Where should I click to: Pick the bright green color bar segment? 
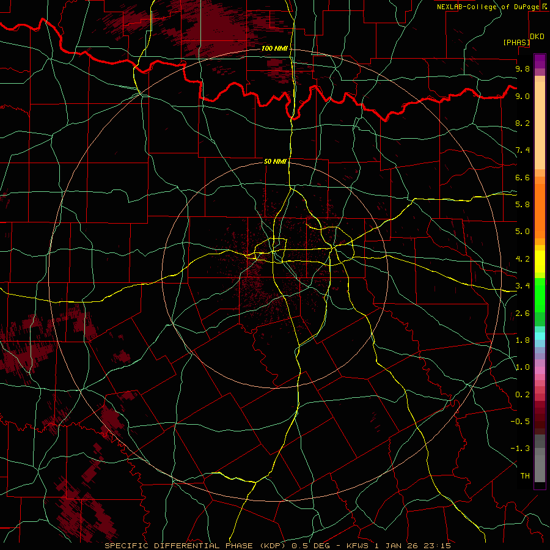click(540, 296)
